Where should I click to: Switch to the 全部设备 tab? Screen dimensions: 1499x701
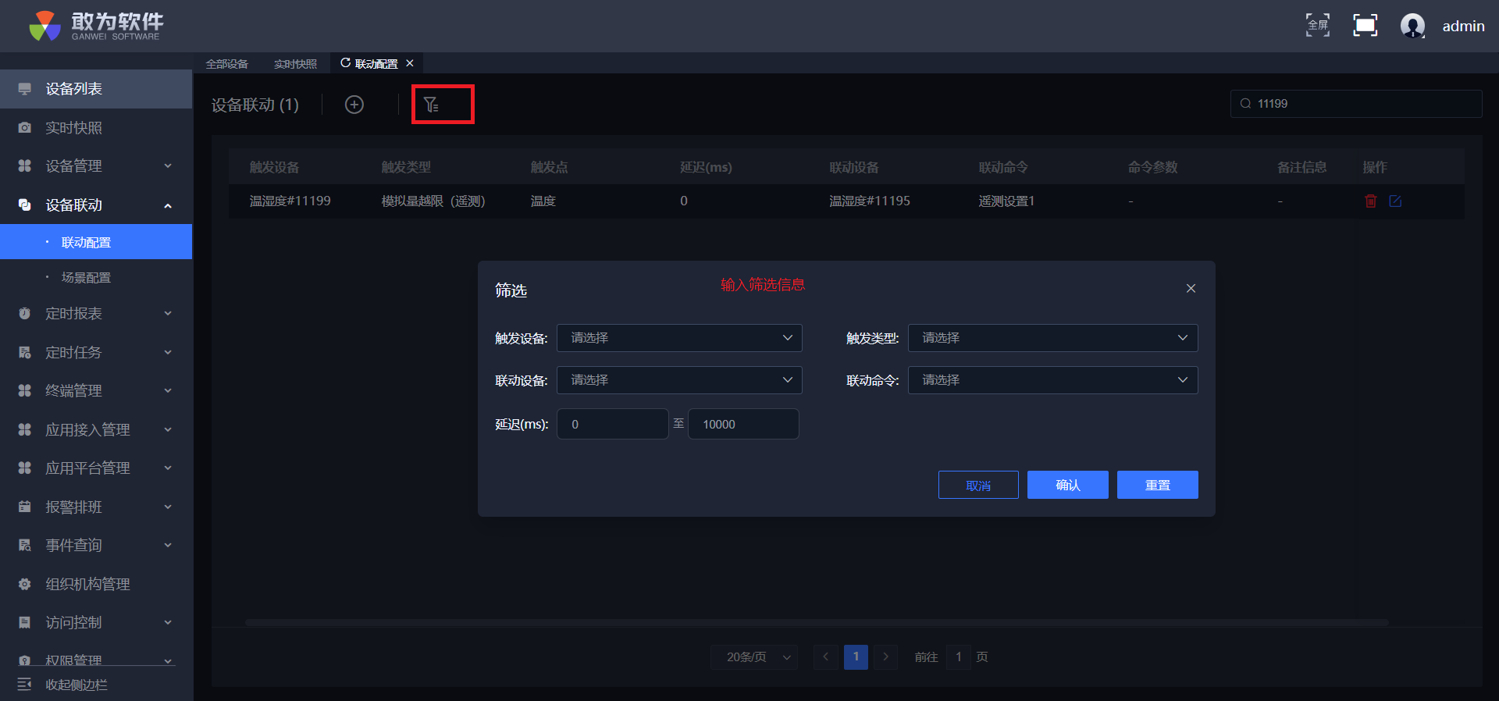227,64
